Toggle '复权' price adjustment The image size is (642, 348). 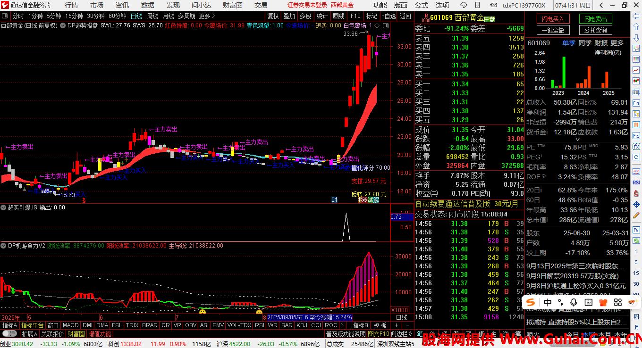(x=273, y=16)
